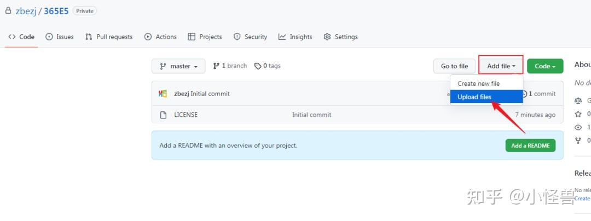Click the LICENSE file icon
This screenshot has width=591, height=221.
point(163,115)
